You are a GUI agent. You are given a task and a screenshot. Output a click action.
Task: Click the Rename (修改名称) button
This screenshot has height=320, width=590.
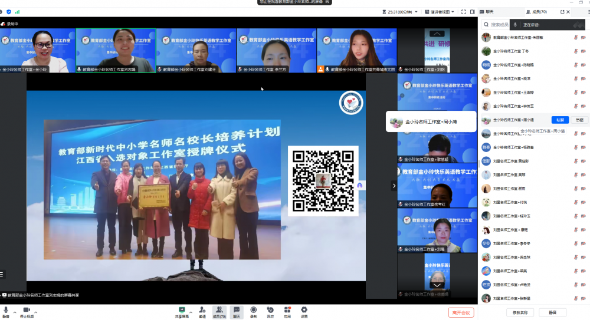coord(519,312)
